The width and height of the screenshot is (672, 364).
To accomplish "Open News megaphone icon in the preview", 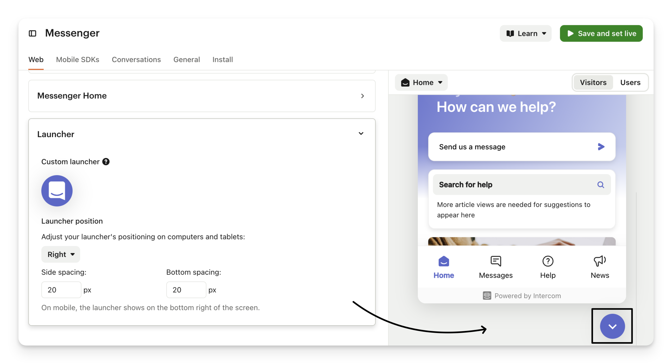I will (600, 261).
